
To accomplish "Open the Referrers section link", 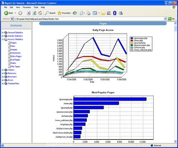I will pos(12,73).
